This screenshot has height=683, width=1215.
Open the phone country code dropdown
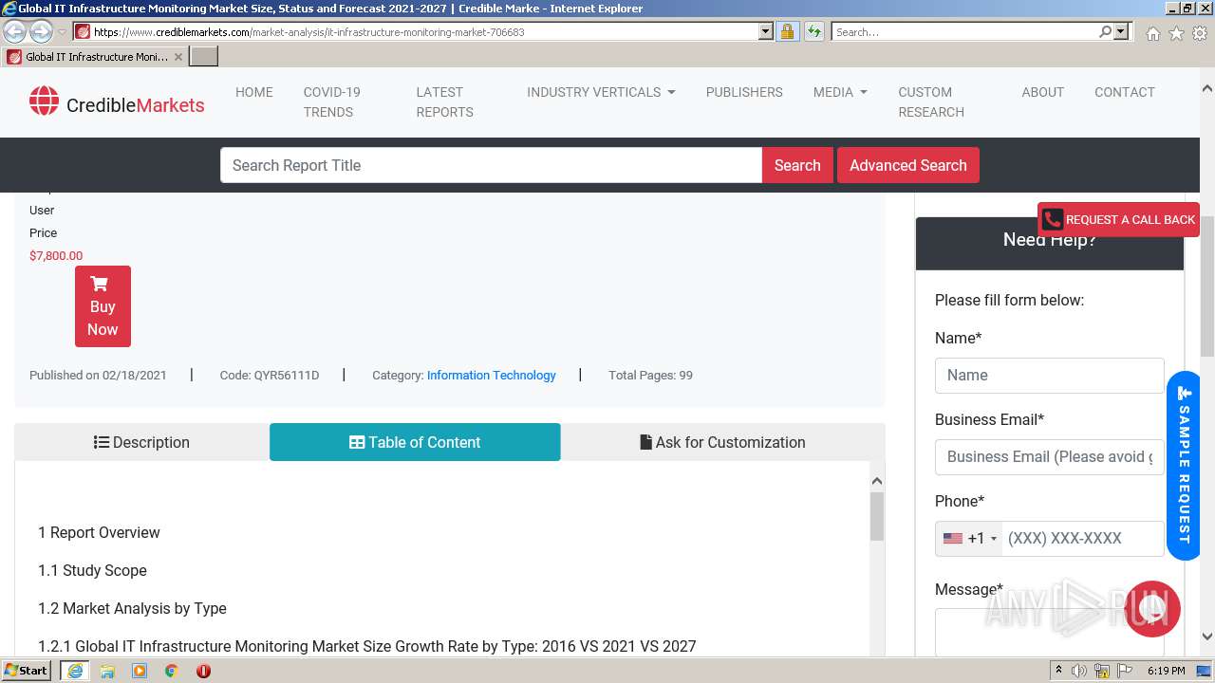pyautogui.click(x=970, y=539)
